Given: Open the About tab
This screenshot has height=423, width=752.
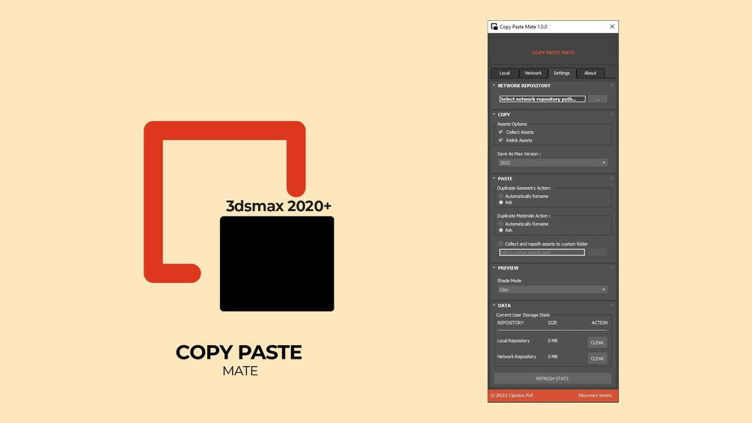Looking at the screenshot, I should 590,73.
